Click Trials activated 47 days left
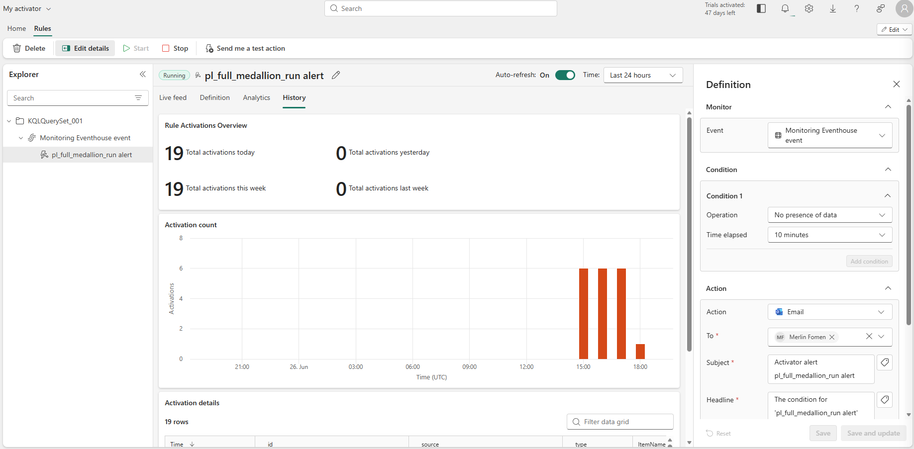 pyautogui.click(x=724, y=9)
